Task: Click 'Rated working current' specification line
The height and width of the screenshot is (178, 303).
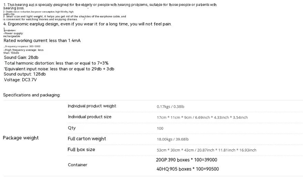Action: click(42, 41)
